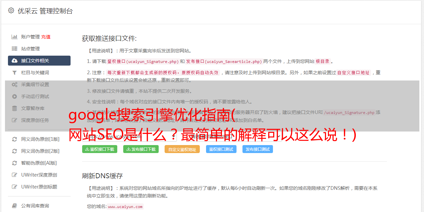The height and width of the screenshot is (212, 424).
Task: Click the 获取推送接口文件: heading
Action: click(x=109, y=38)
